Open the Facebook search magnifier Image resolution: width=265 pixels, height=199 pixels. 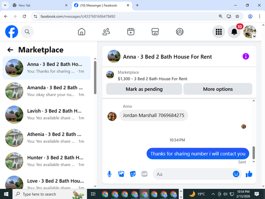click(27, 32)
